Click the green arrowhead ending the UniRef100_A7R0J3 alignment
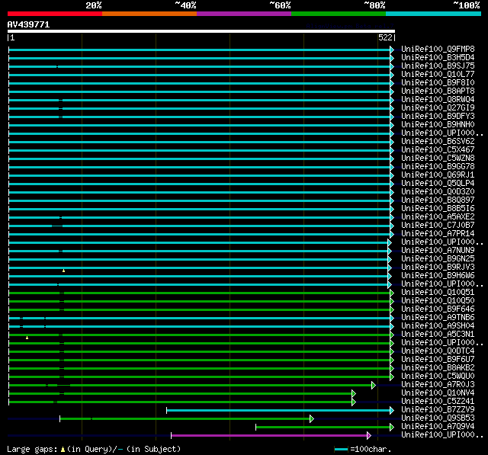The image size is (488, 455). [374, 385]
